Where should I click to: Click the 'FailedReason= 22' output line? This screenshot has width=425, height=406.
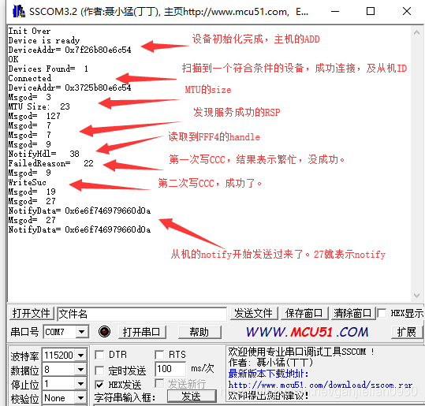[51, 163]
